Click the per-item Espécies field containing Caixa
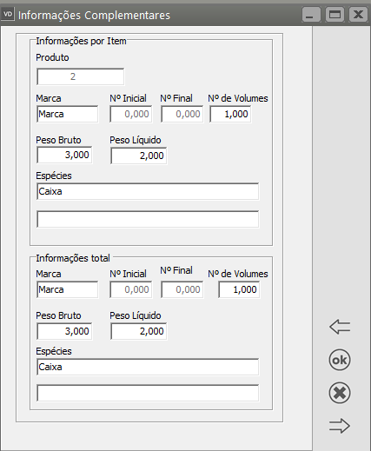Viewport: 371px width, 451px height. (148, 191)
